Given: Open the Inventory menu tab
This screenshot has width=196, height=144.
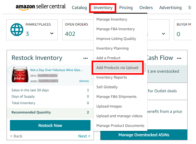Looking at the screenshot, I should click(x=103, y=7).
